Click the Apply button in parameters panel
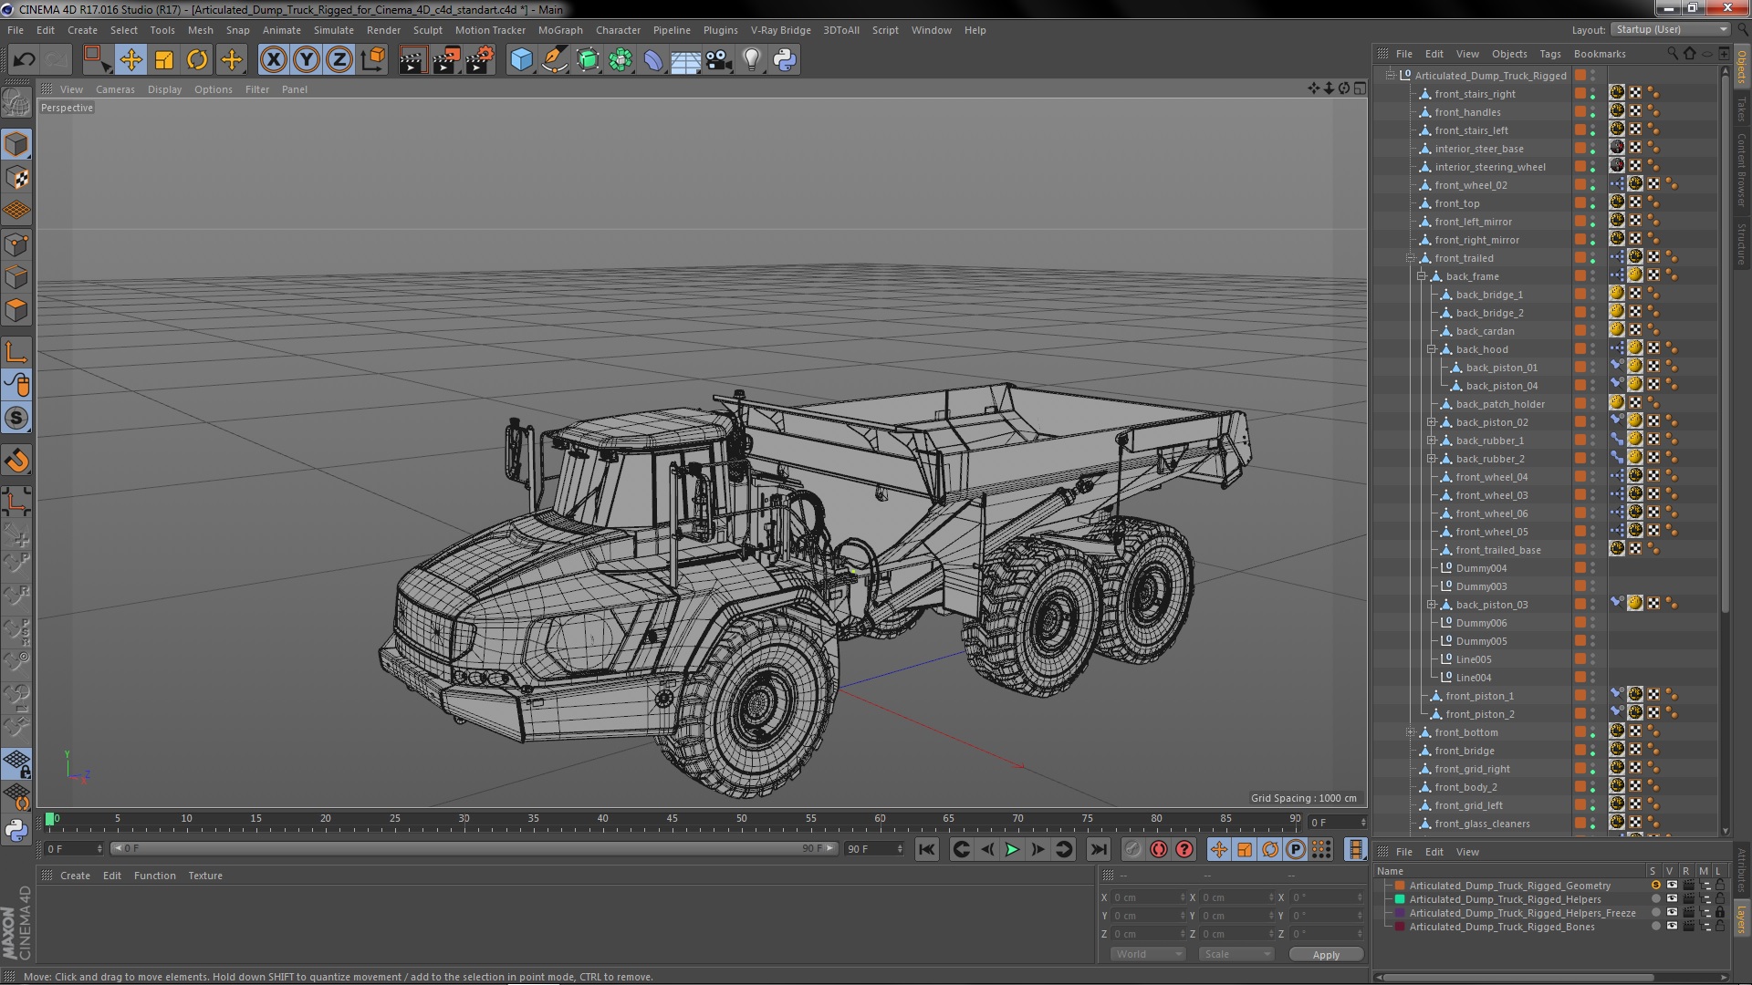 1325,954
